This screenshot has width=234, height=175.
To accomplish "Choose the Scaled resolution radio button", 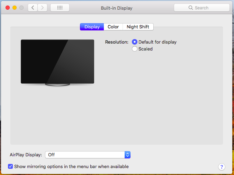I will 135,49.
